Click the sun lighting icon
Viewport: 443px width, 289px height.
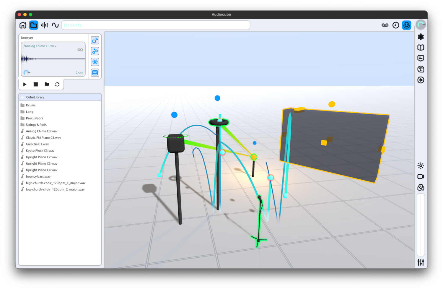pyautogui.click(x=421, y=166)
